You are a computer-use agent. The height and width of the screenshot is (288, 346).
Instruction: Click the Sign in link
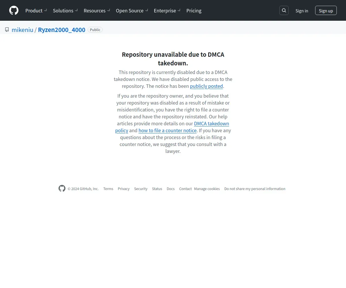click(302, 11)
